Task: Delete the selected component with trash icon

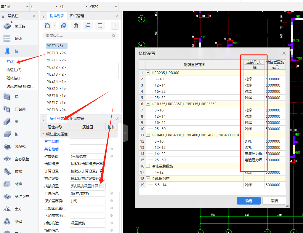Action: [x=76, y=26]
